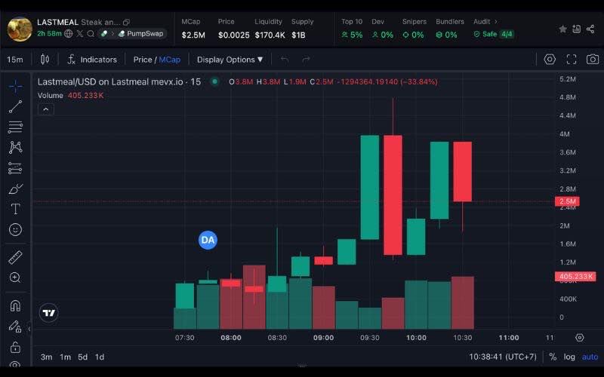604x377 pixels.
Task: Select the Fibonacci retracement lines tool
Action: coord(15,127)
